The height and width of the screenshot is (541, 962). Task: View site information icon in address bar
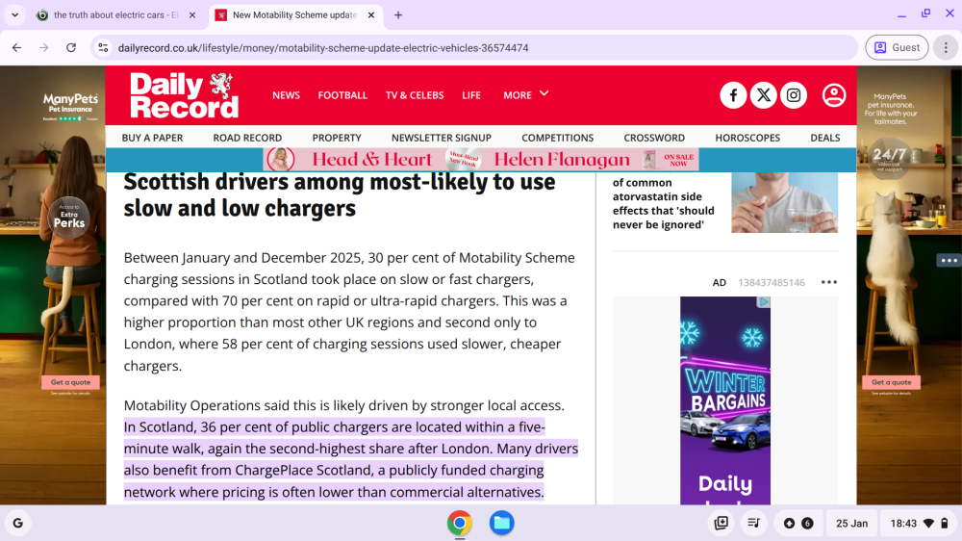(103, 47)
